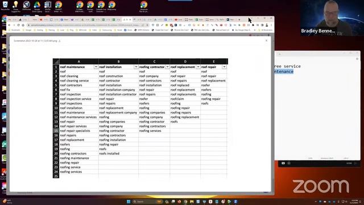Open filter dropdown for roof repair column

[224, 67]
